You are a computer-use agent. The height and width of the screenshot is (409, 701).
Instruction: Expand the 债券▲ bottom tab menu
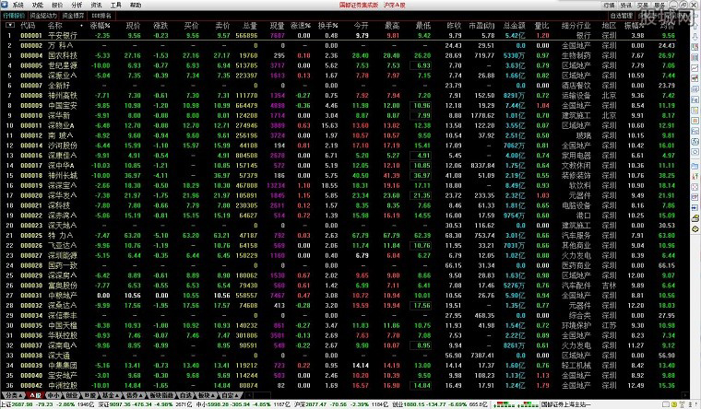135,395
